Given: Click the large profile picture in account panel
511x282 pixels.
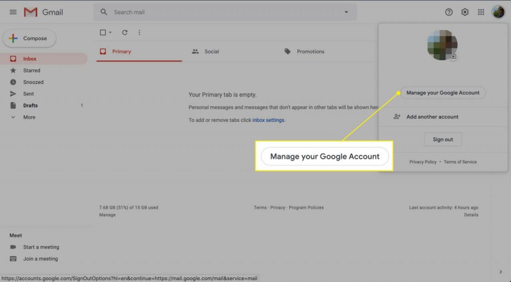Looking at the screenshot, I should [x=442, y=45].
